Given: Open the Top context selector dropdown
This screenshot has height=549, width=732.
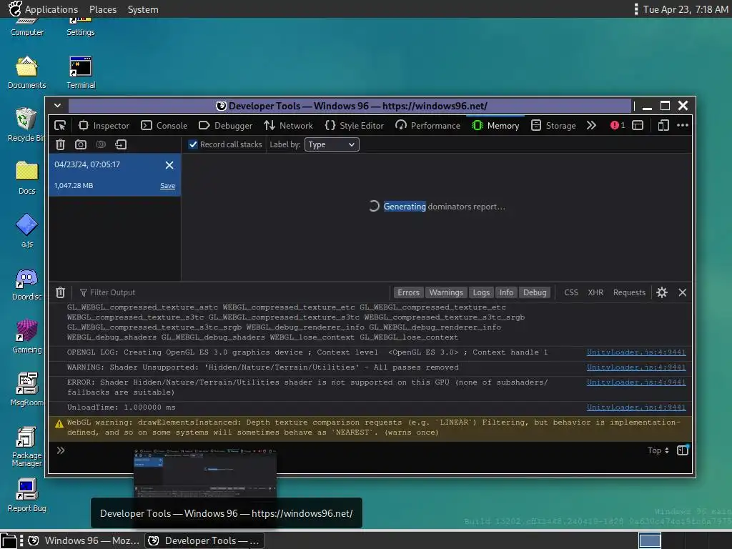Looking at the screenshot, I should tap(658, 450).
